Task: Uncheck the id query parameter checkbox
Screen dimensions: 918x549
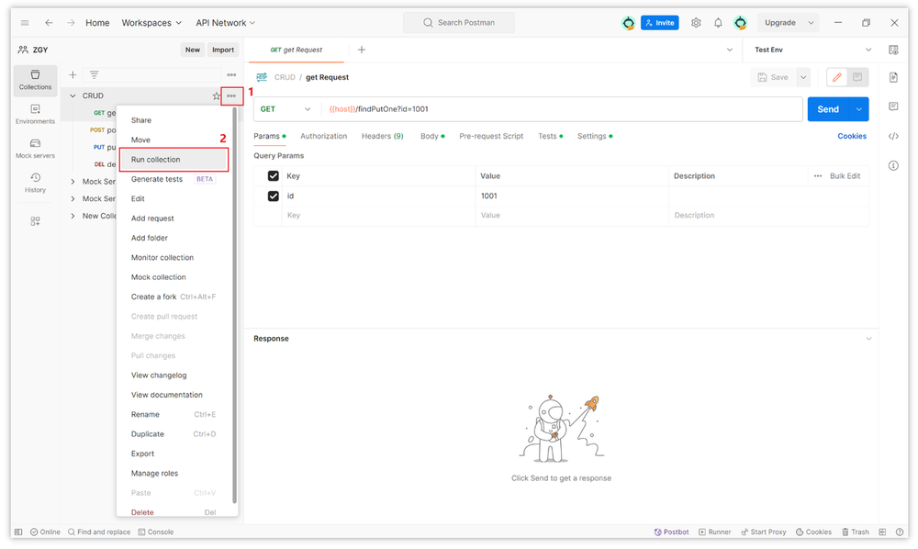Action: pos(273,196)
